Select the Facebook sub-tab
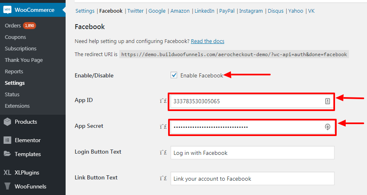Screen dimensions: 367x195 point(111,11)
